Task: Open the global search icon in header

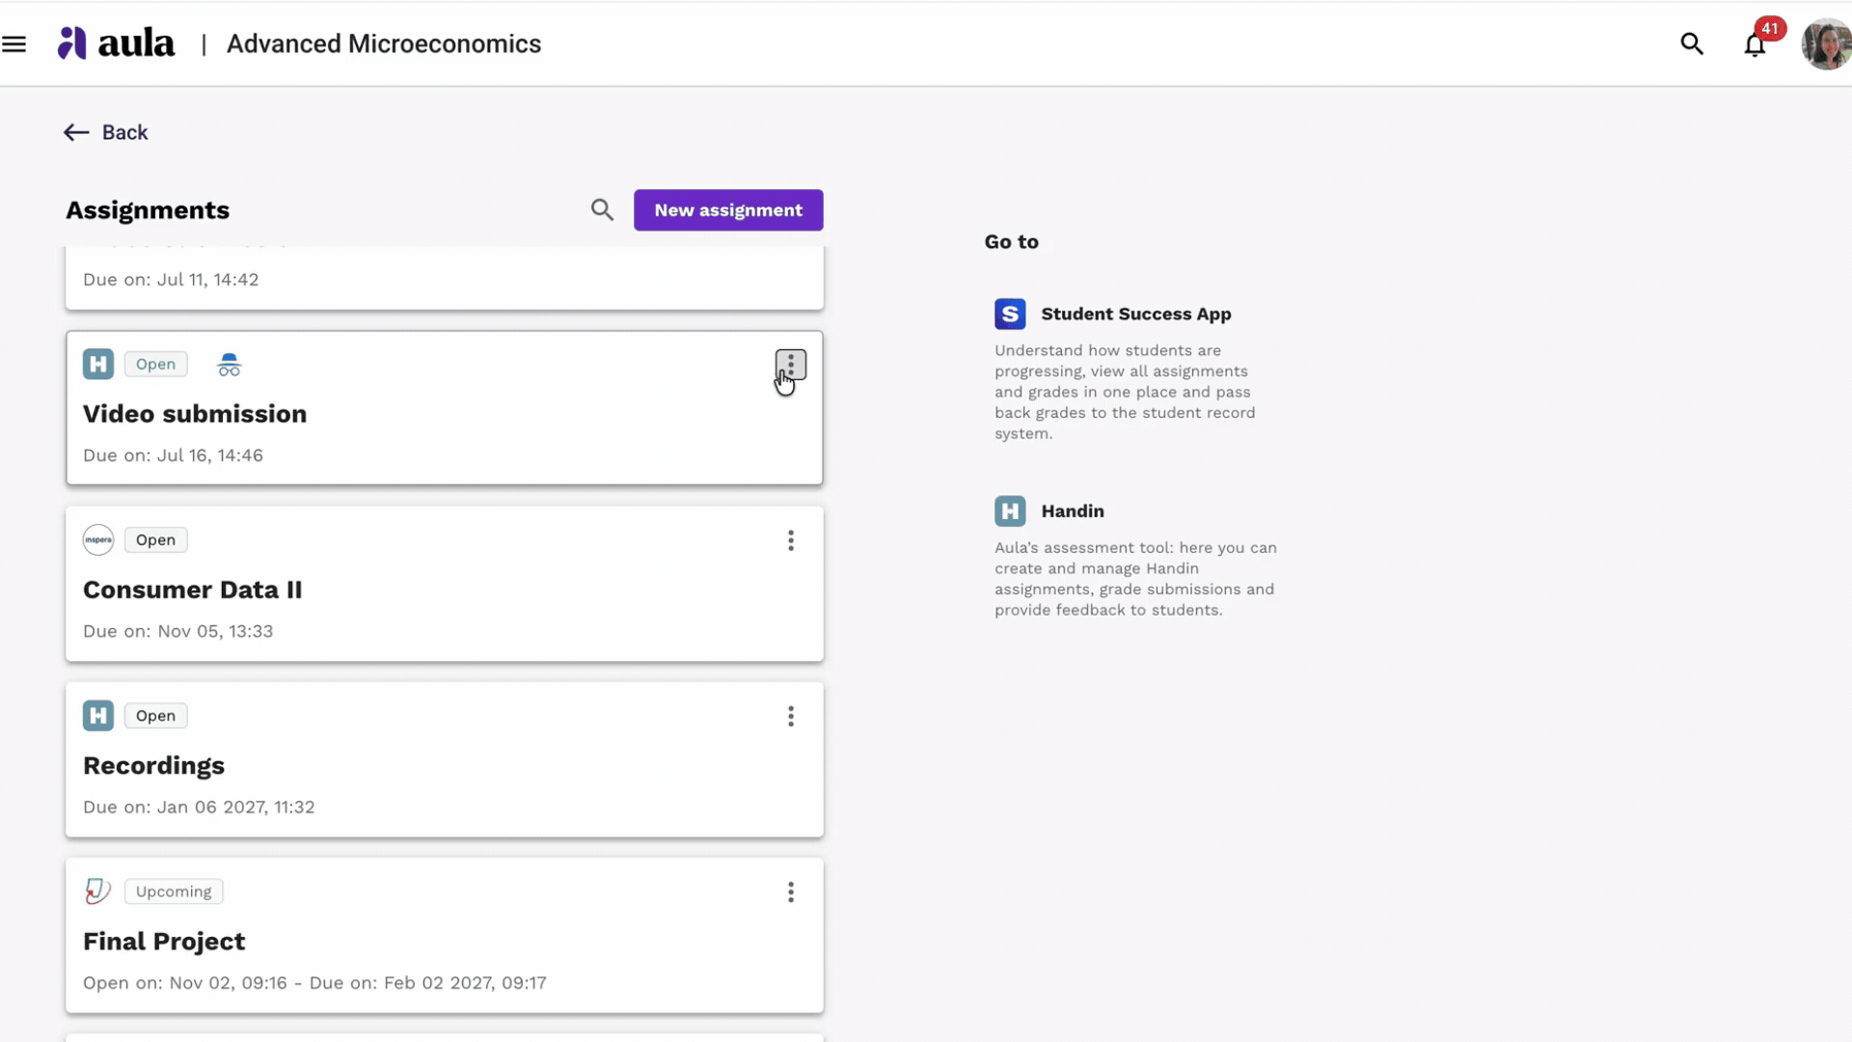Action: (1691, 44)
